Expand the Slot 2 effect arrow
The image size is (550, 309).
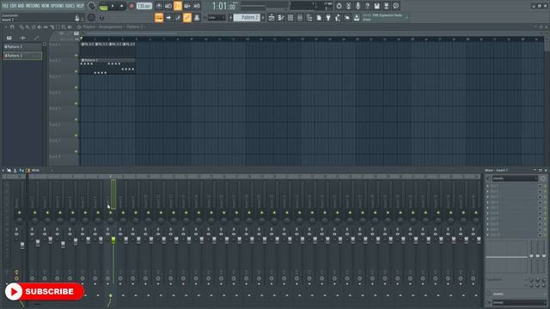487,191
